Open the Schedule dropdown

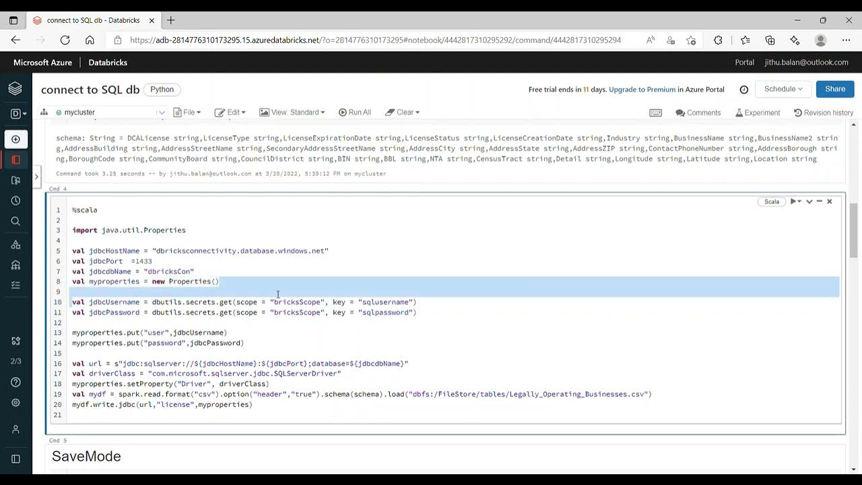pyautogui.click(x=783, y=89)
